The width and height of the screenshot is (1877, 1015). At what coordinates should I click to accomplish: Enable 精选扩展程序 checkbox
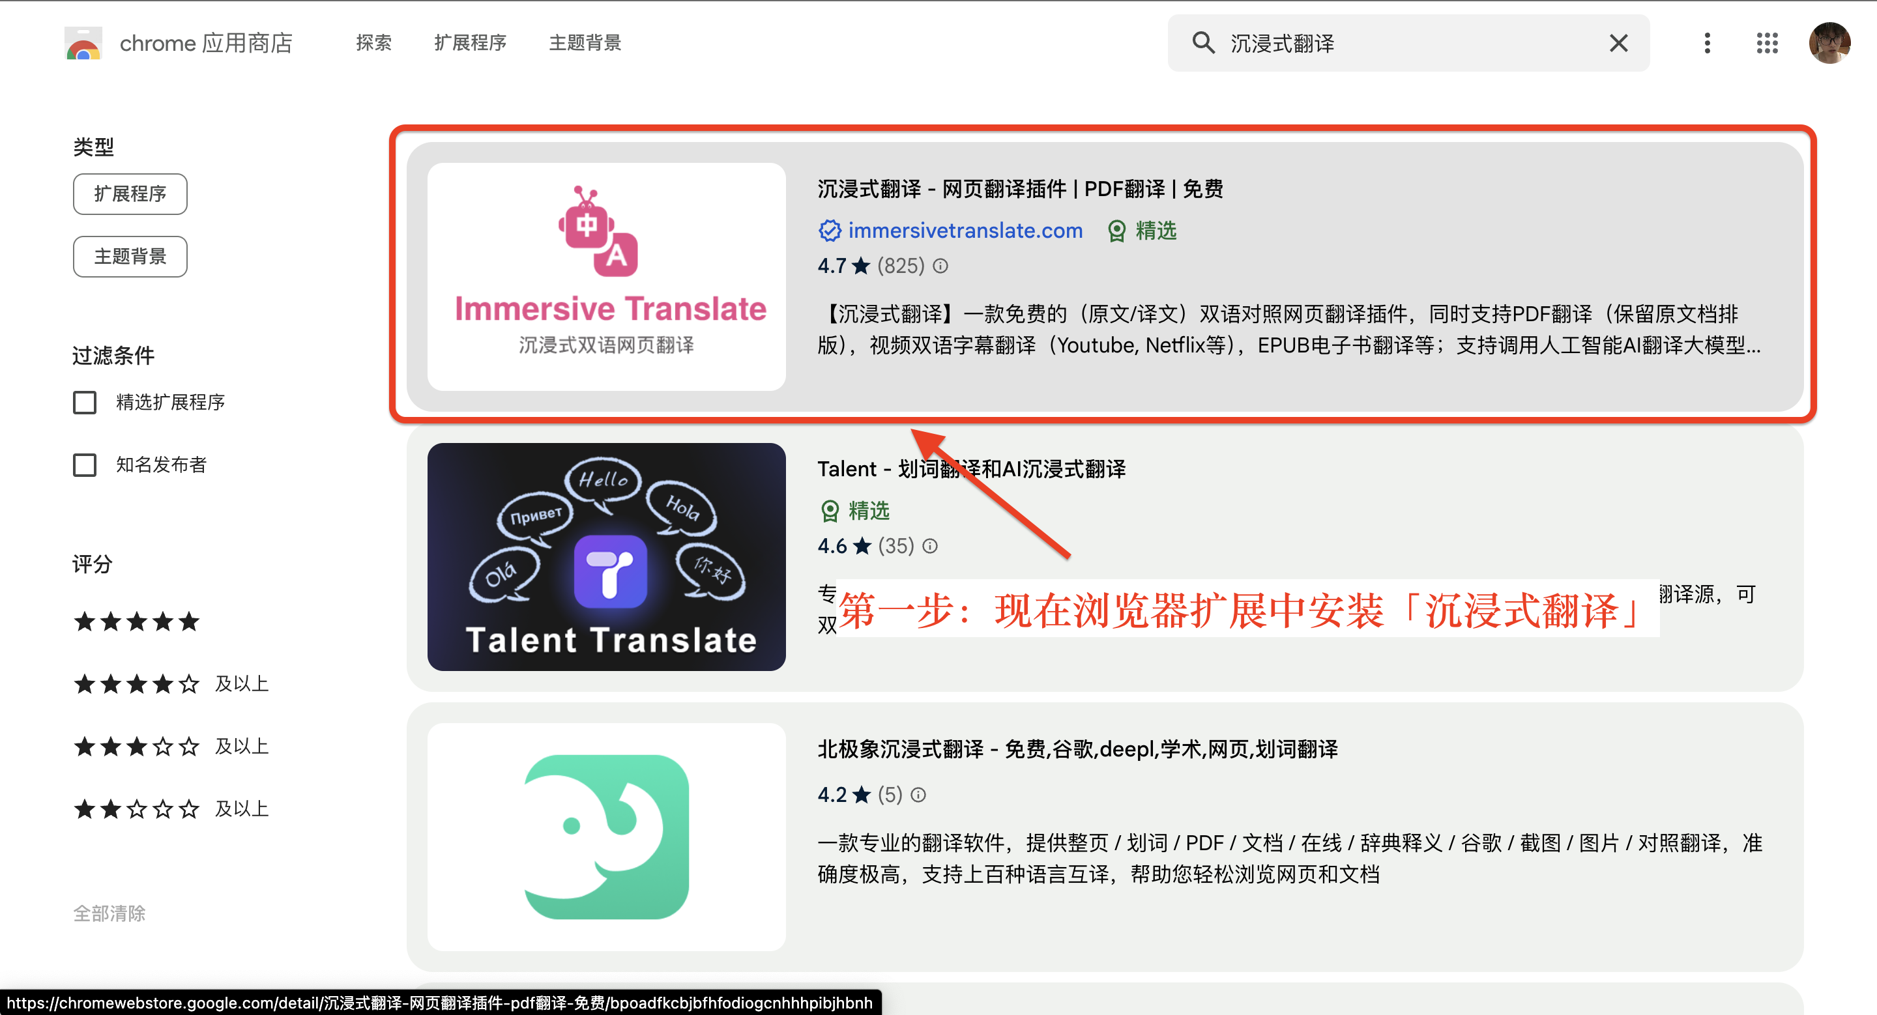(85, 402)
